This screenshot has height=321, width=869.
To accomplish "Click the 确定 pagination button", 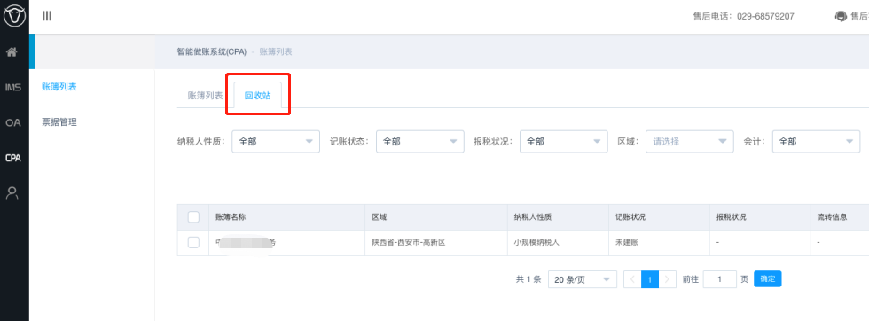I will 768,278.
